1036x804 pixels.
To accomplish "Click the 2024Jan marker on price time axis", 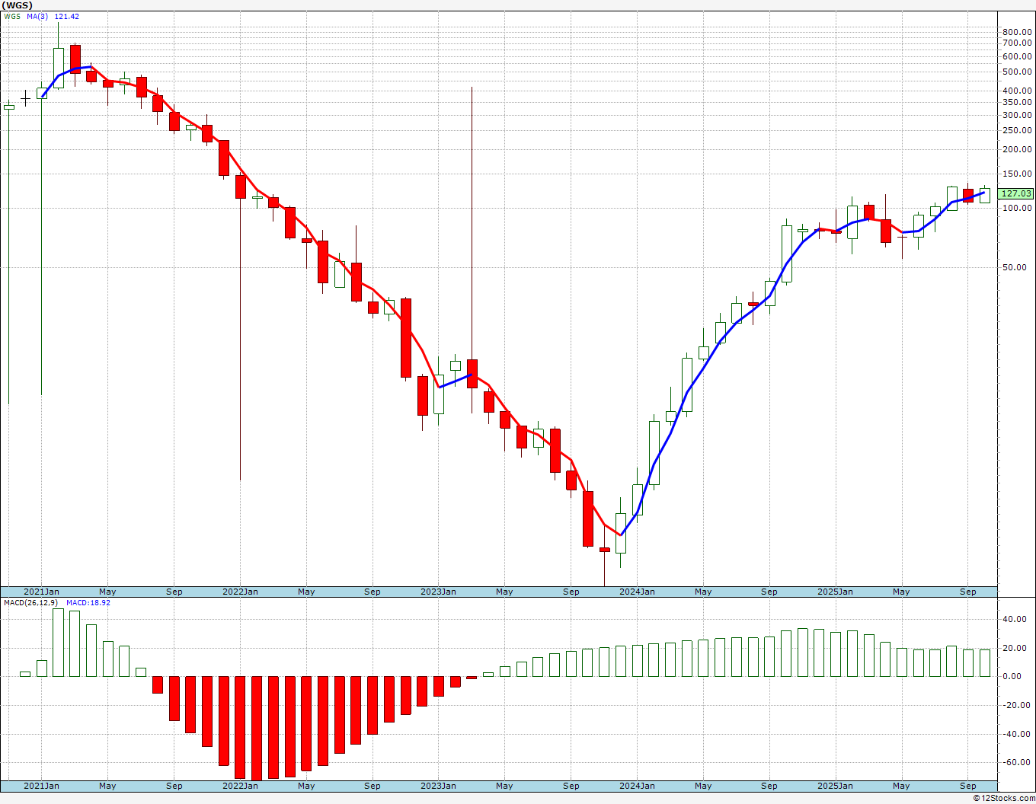I will pyautogui.click(x=637, y=592).
